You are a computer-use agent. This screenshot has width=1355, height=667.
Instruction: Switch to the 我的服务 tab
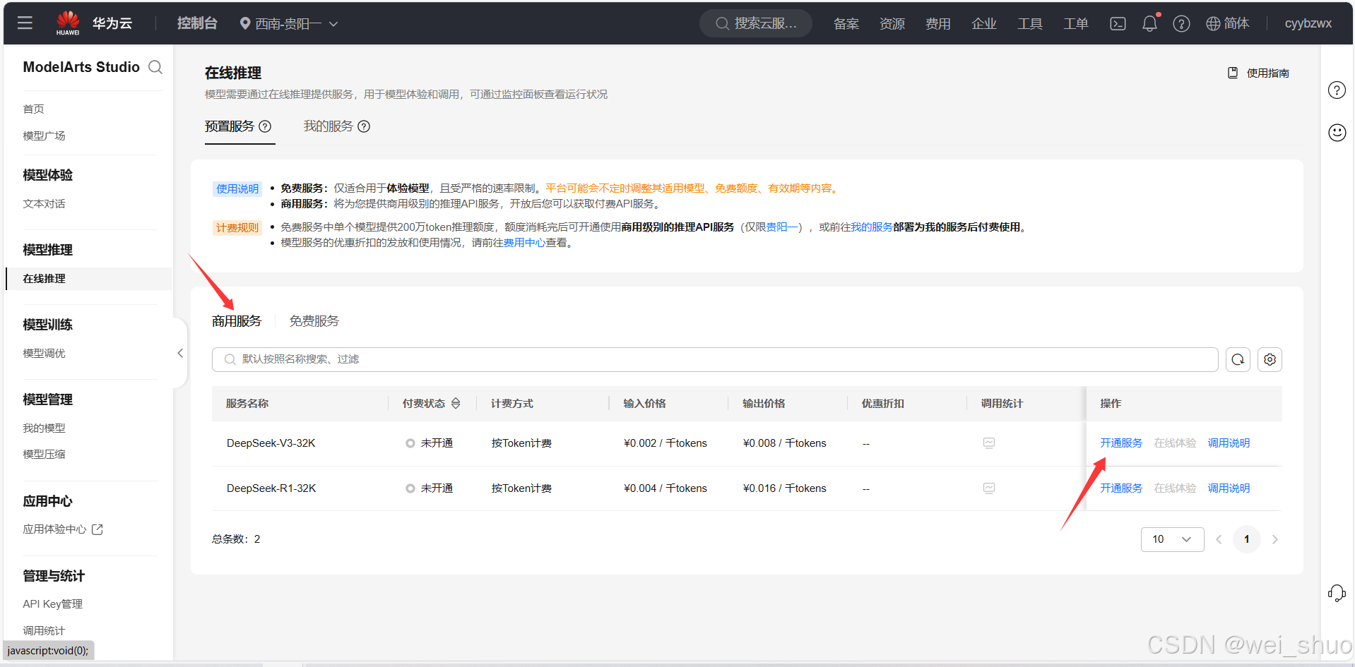click(329, 126)
